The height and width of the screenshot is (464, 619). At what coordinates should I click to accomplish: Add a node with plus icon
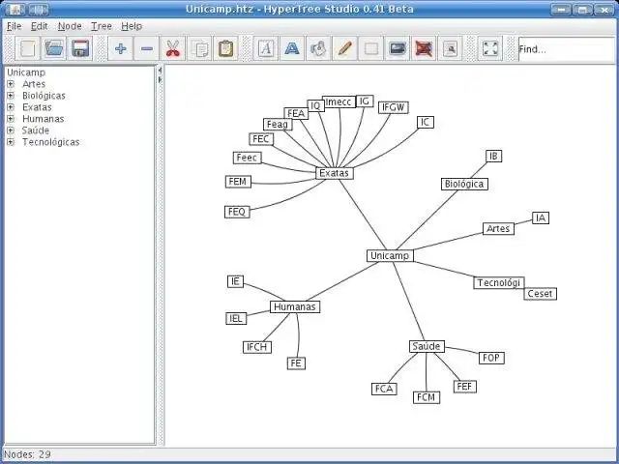120,49
